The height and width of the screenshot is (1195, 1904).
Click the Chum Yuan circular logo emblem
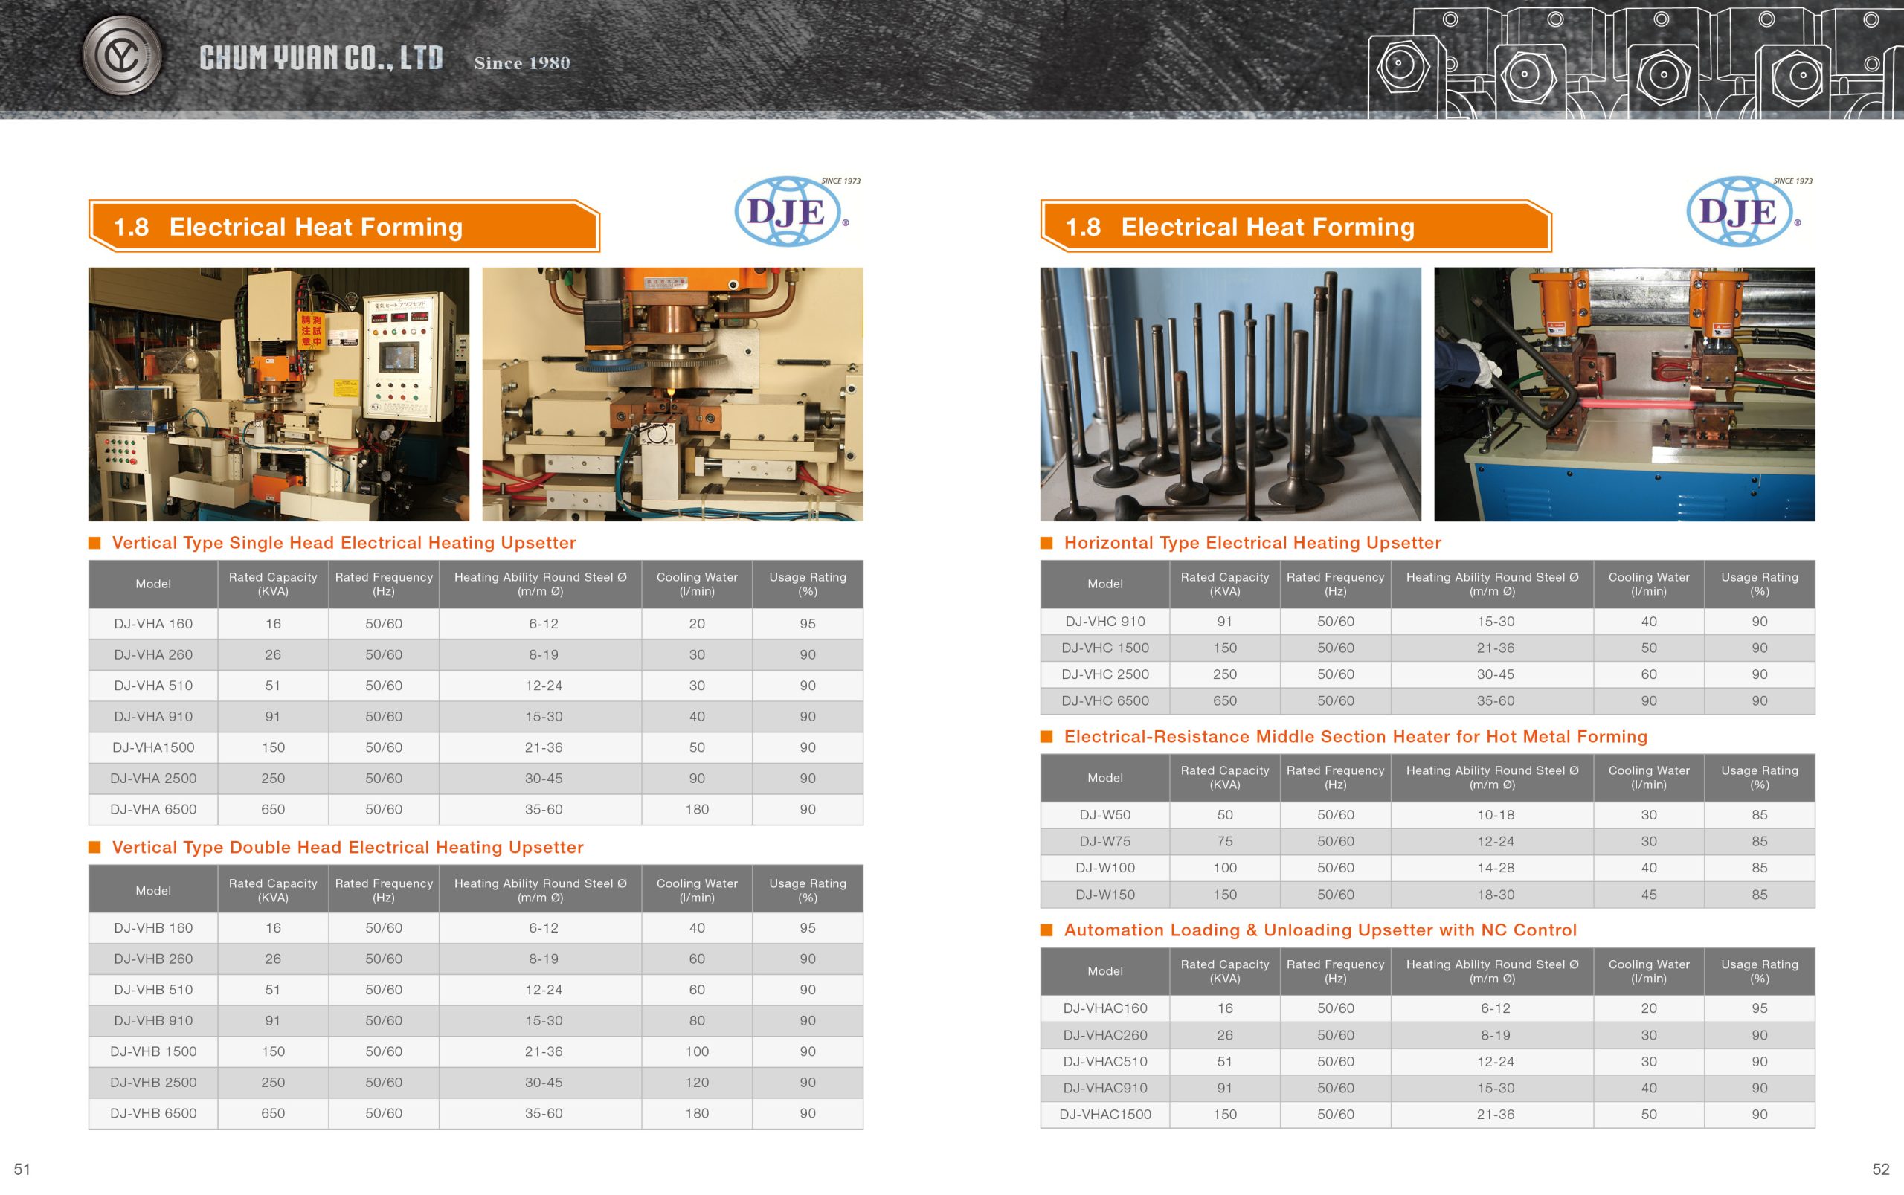(123, 56)
